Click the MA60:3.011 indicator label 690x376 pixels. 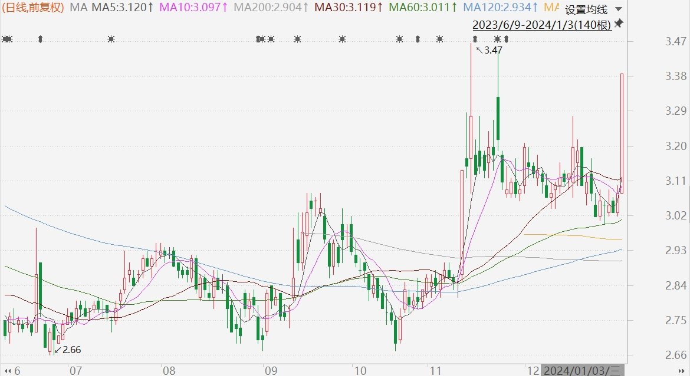423,7
